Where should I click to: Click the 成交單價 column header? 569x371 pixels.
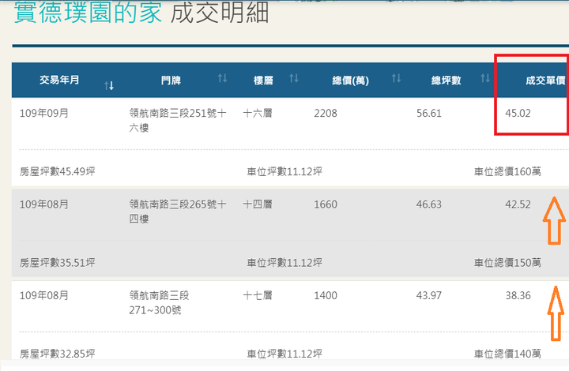pos(546,81)
